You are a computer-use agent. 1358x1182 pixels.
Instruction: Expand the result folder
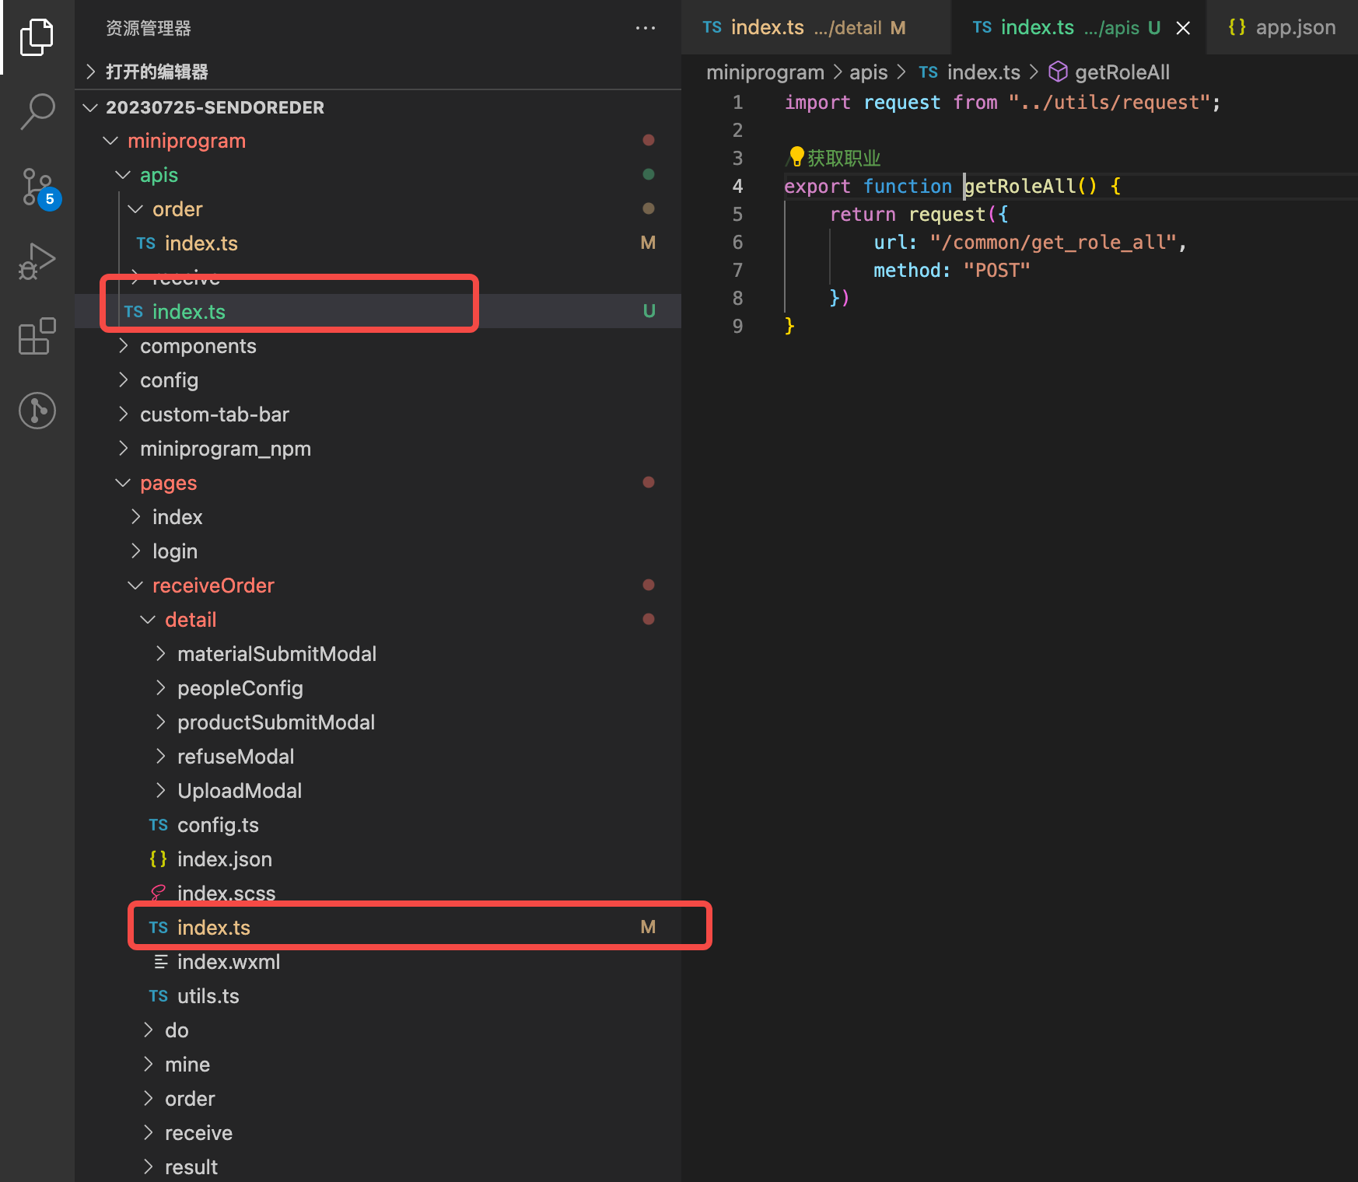click(378, 1167)
